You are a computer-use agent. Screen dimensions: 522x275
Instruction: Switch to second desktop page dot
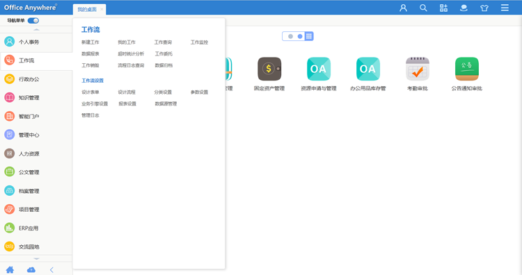[300, 36]
